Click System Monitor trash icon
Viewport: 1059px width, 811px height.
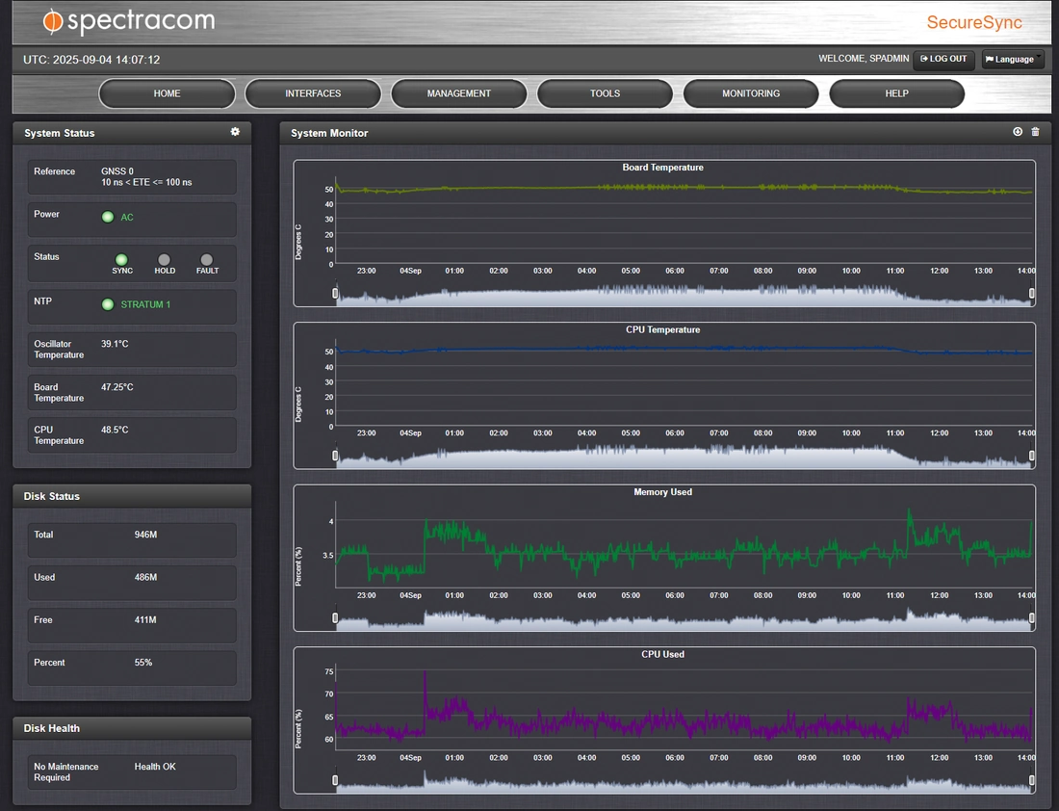1035,132
